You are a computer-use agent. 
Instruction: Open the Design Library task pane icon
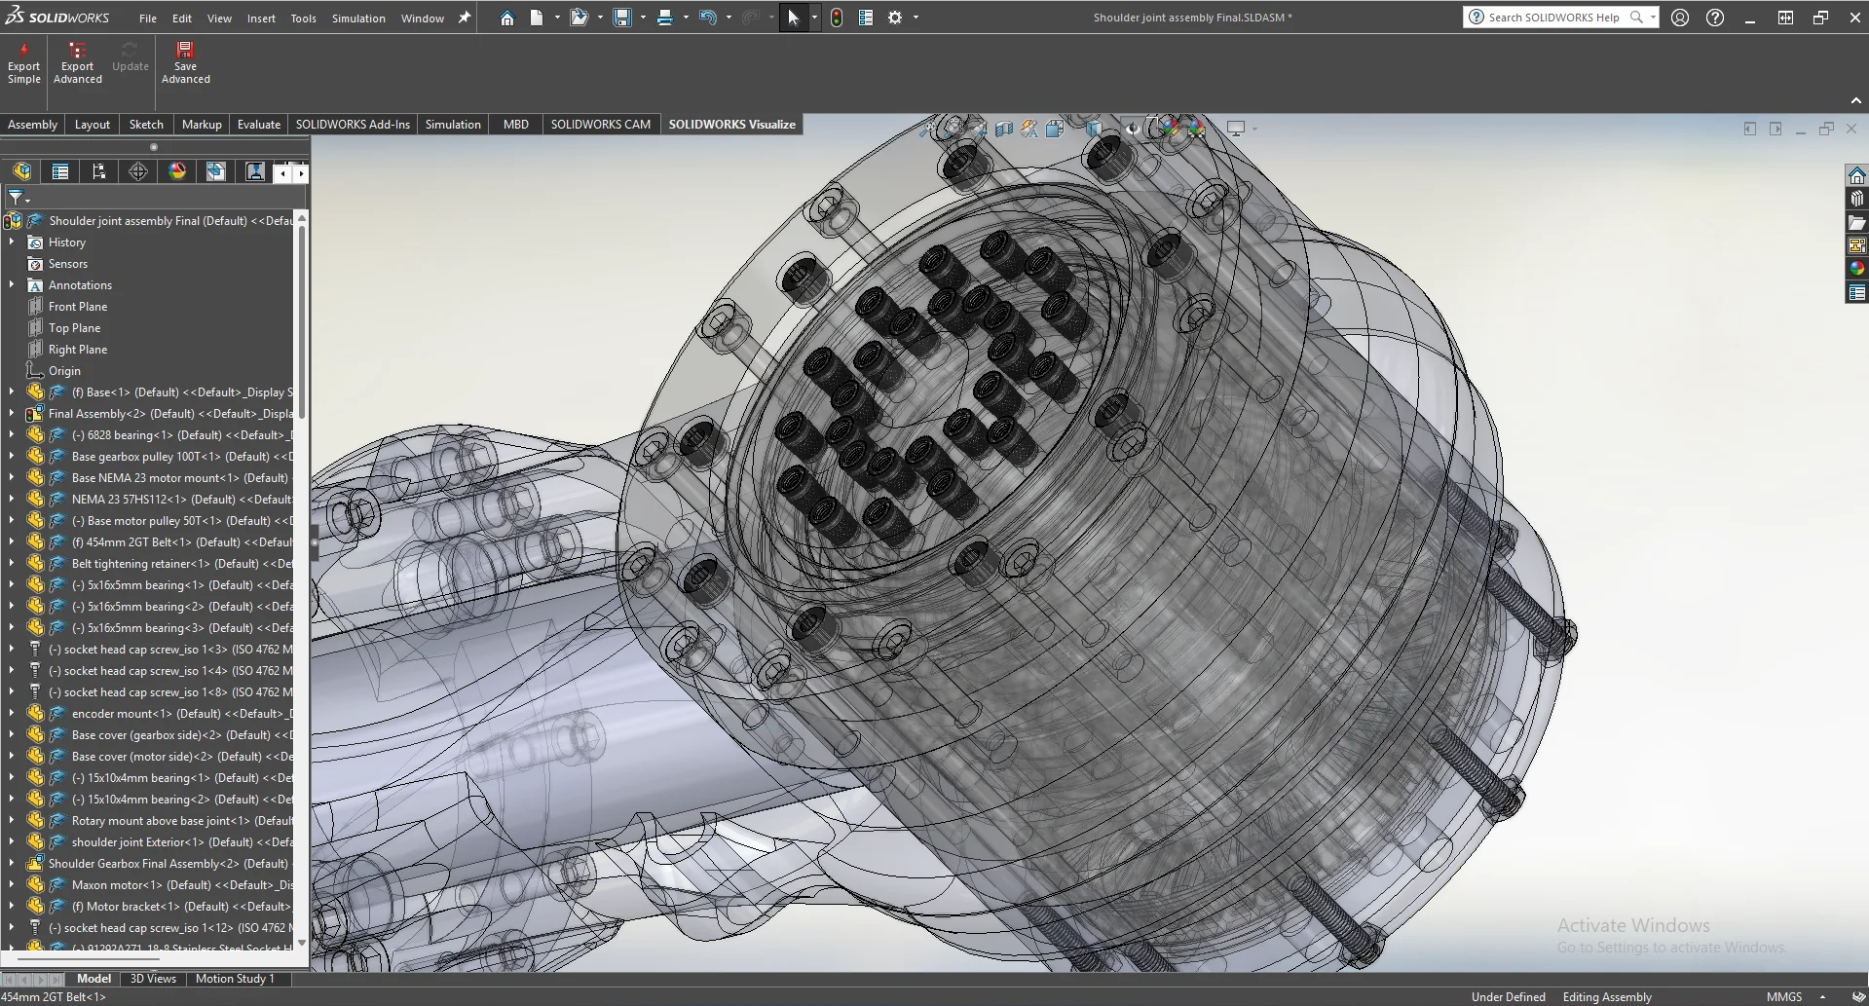coord(1857,199)
